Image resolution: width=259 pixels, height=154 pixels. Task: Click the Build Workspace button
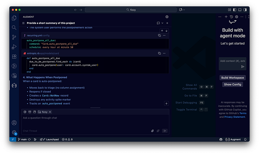pyautogui.click(x=232, y=78)
